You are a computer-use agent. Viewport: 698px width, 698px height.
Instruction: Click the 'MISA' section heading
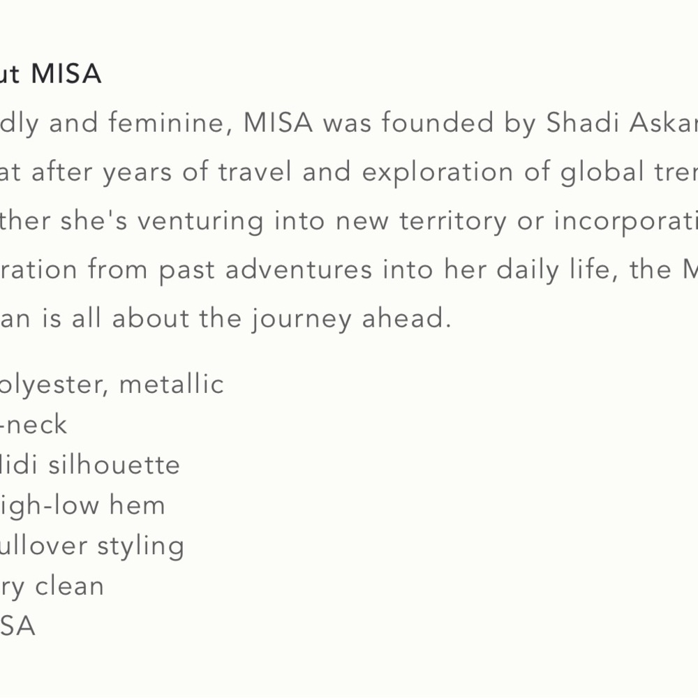click(x=66, y=73)
